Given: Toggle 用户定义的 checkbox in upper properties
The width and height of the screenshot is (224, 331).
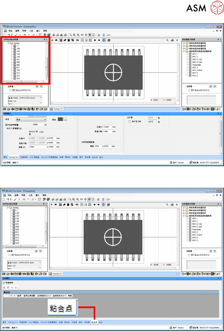Looking at the screenshot, I should click(130, 122).
